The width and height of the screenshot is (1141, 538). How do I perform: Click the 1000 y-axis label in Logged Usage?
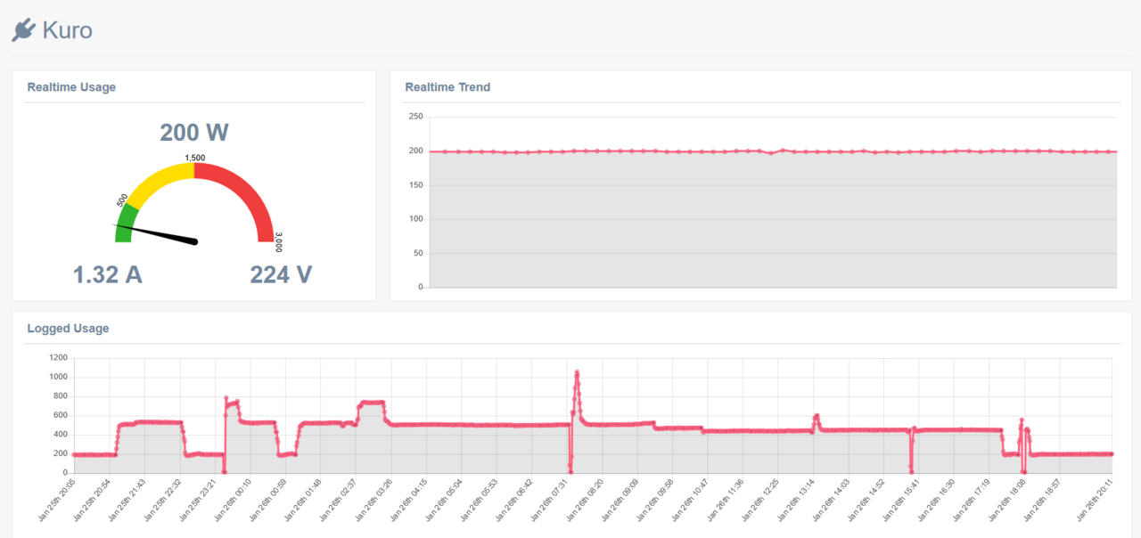pyautogui.click(x=59, y=377)
